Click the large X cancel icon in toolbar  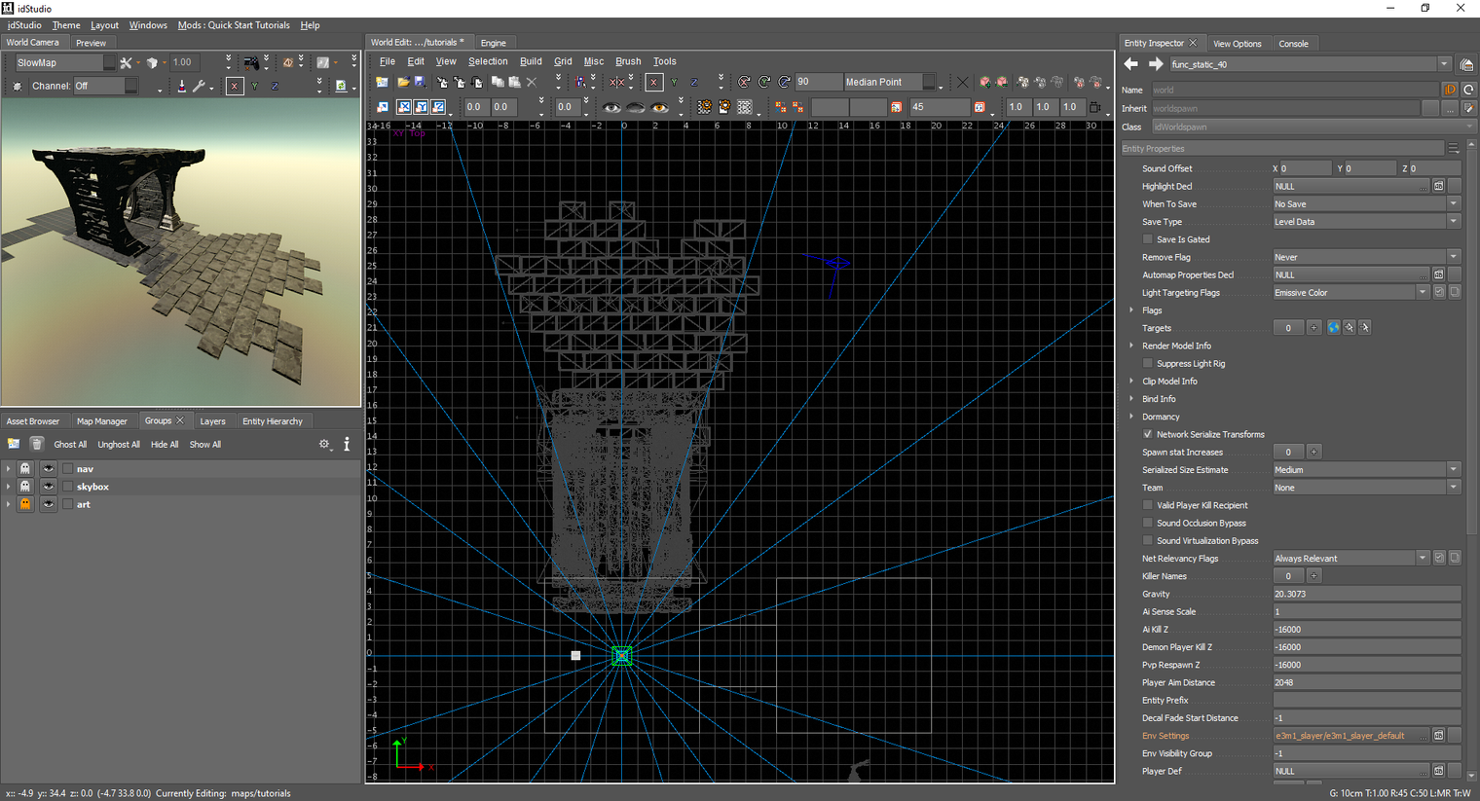(962, 83)
